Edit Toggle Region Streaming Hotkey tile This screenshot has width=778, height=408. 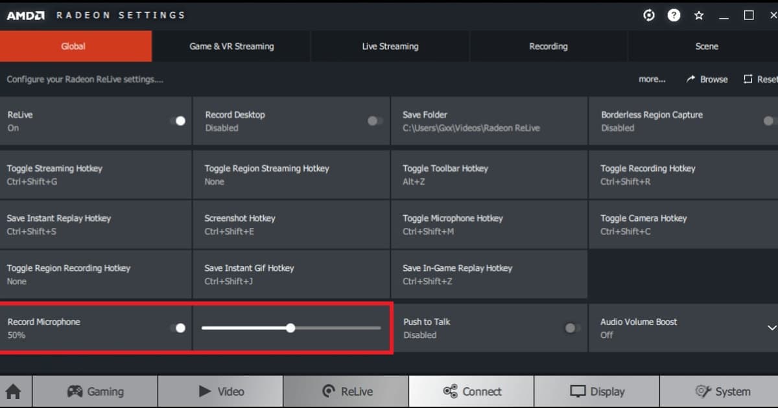coord(291,175)
